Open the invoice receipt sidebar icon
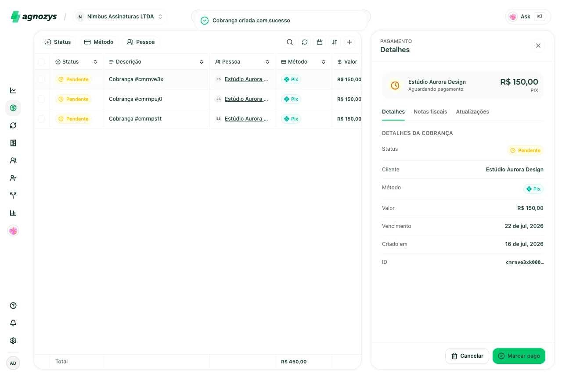Screen dimensions: 562x377 [x=13, y=143]
